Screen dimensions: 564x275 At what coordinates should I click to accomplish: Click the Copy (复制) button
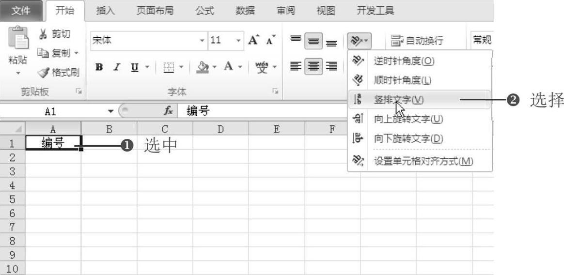(x=54, y=53)
